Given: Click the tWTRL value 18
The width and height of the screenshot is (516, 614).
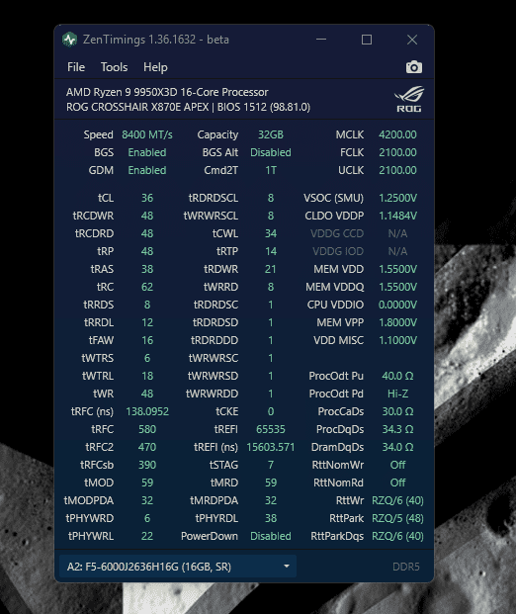Looking at the screenshot, I should pos(147,376).
